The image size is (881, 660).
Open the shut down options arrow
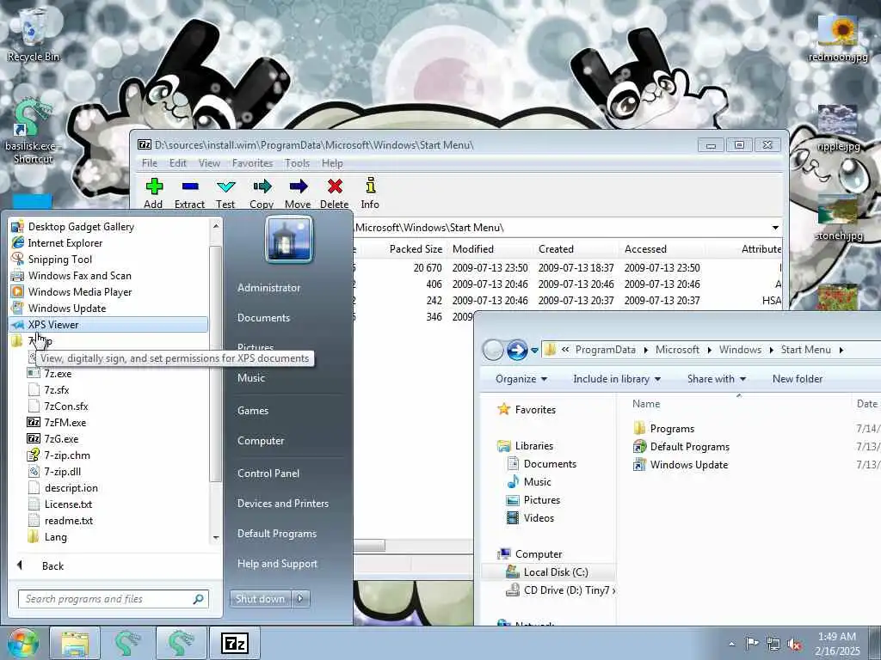coord(300,599)
